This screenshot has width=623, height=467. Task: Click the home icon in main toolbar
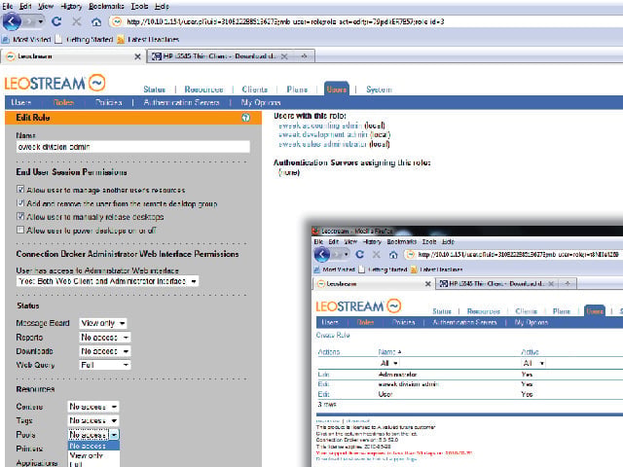coord(96,21)
